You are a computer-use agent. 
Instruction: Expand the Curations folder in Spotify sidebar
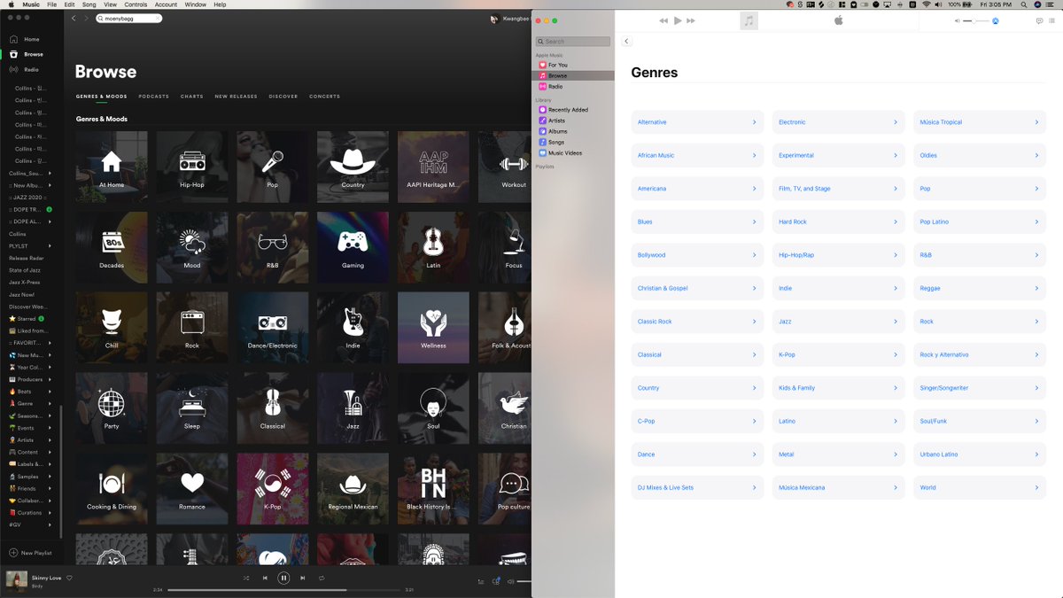[x=50, y=512]
